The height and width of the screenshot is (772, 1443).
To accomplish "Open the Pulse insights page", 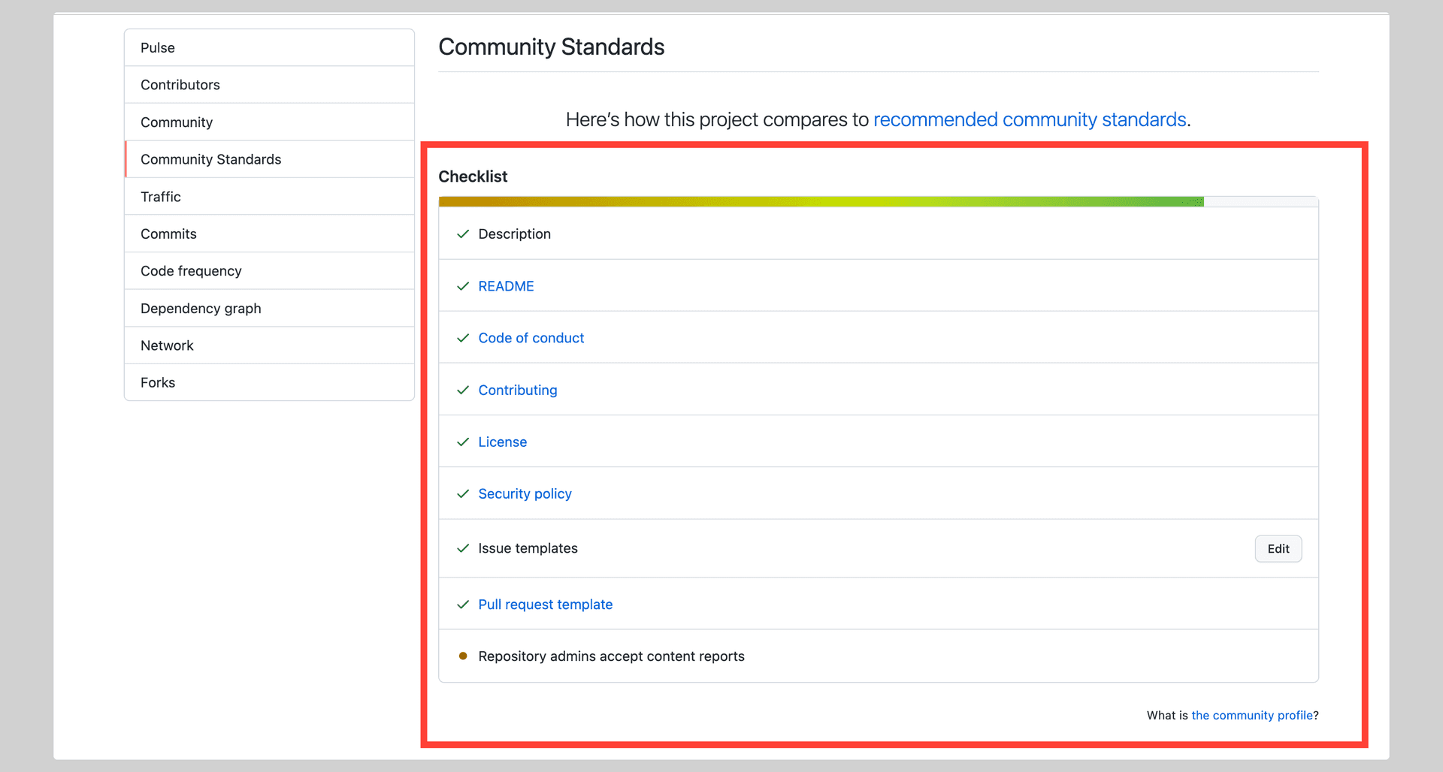I will [x=269, y=47].
